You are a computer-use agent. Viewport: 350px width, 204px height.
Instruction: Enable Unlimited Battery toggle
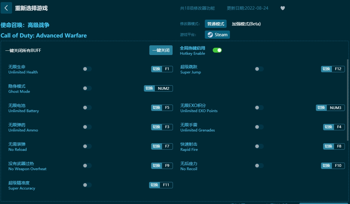point(87,108)
